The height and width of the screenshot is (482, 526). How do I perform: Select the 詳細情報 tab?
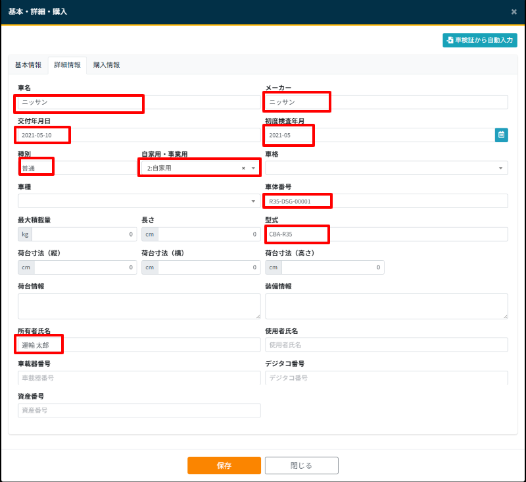tap(68, 65)
